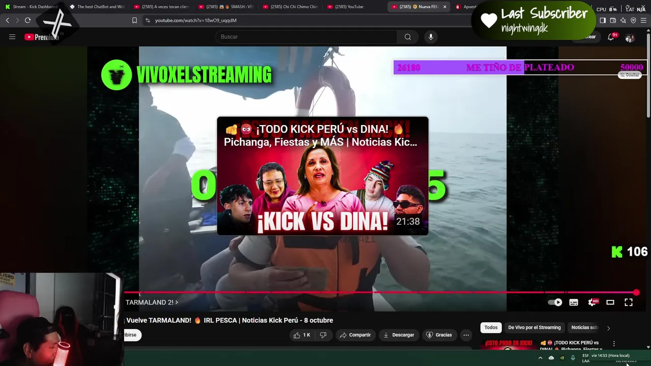
Task: Switch to the Chi Chi Chimo Chin tab
Action: (291, 7)
